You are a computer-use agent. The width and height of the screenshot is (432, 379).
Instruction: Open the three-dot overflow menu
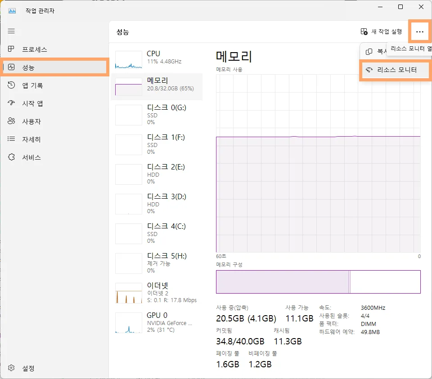click(419, 31)
